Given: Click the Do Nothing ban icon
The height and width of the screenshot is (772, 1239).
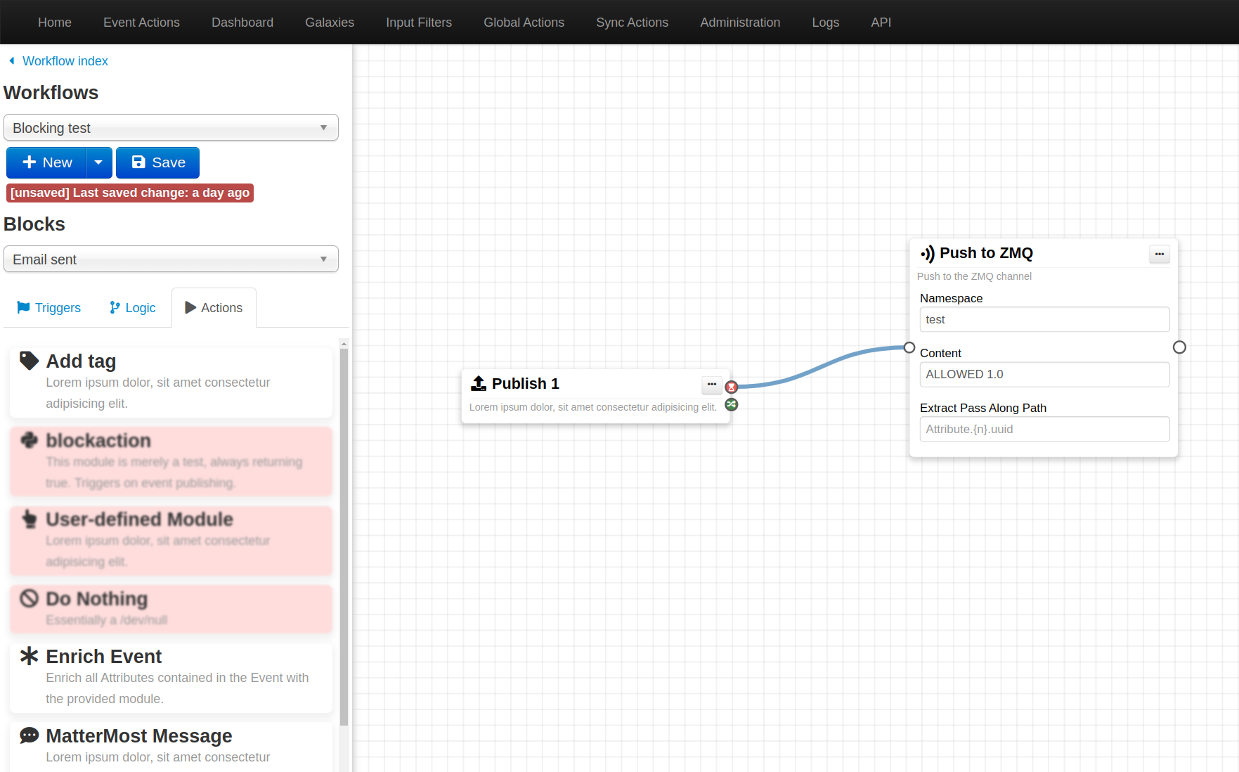Looking at the screenshot, I should click(x=29, y=598).
